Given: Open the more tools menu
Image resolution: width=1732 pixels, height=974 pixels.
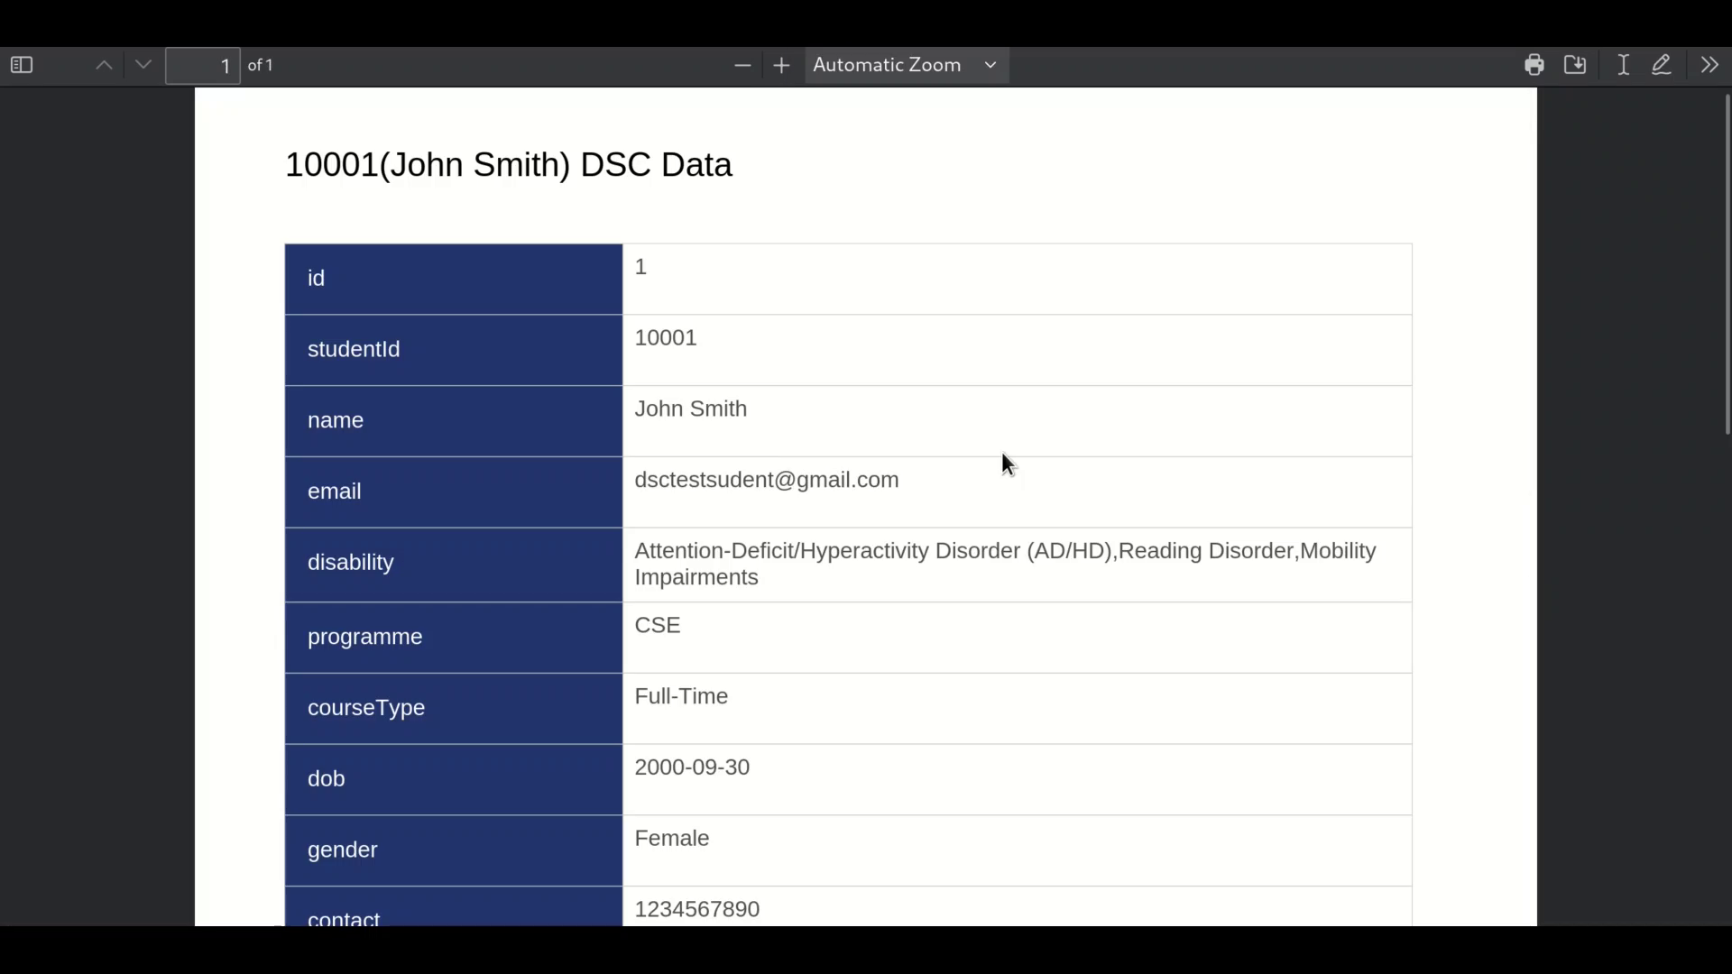Looking at the screenshot, I should (x=1709, y=65).
